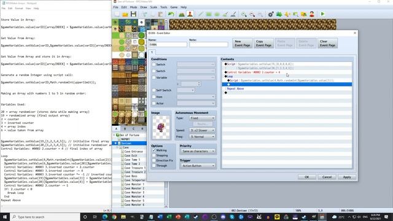Enable the second Switch condition checkbox
393x221 pixels.
point(154,71)
